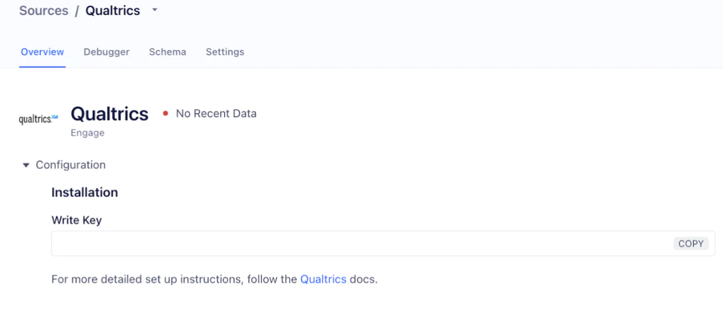The height and width of the screenshot is (311, 723).
Task: Click the Qualtrics breadcrumb title
Action: tap(113, 11)
